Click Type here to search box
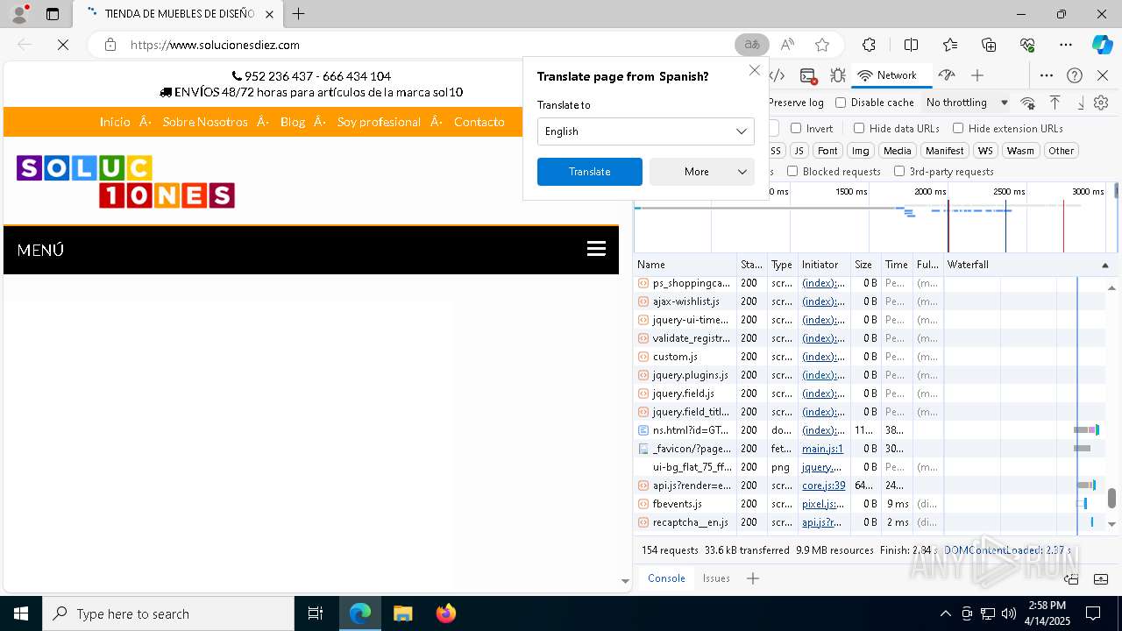This screenshot has height=631, width=1122. coord(168,613)
